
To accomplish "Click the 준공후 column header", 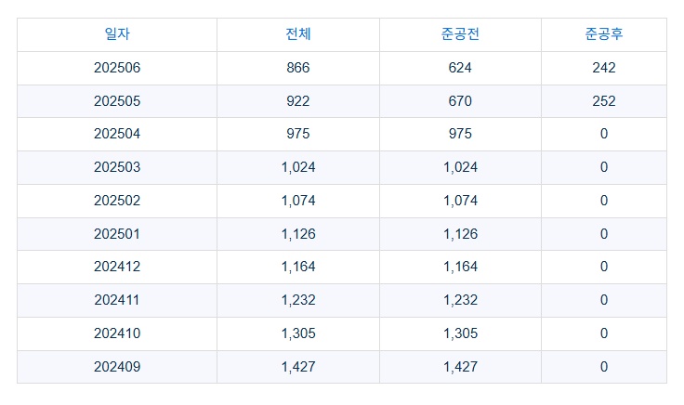I will tap(604, 34).
